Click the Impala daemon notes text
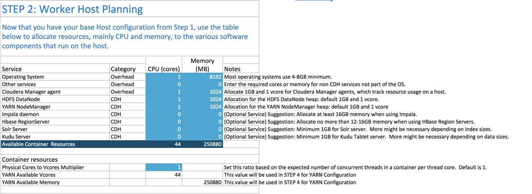This screenshot has height=194, width=532. click(x=320, y=114)
